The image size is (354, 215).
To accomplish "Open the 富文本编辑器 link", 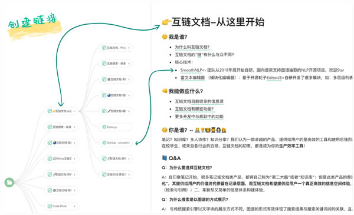I will (192, 78).
